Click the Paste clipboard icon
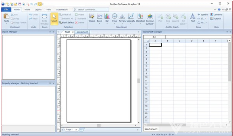233x136 pixels. (6, 16)
